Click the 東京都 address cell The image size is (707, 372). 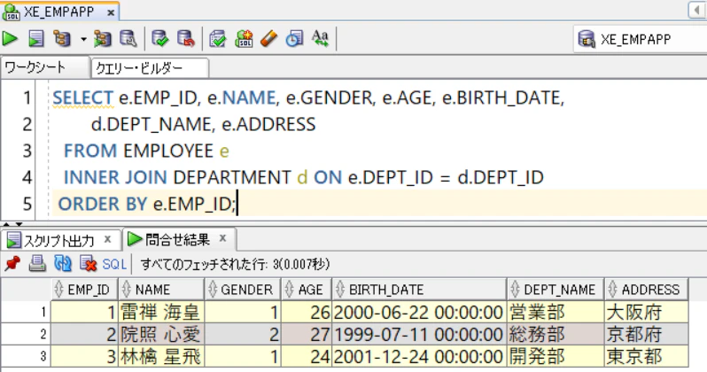646,356
